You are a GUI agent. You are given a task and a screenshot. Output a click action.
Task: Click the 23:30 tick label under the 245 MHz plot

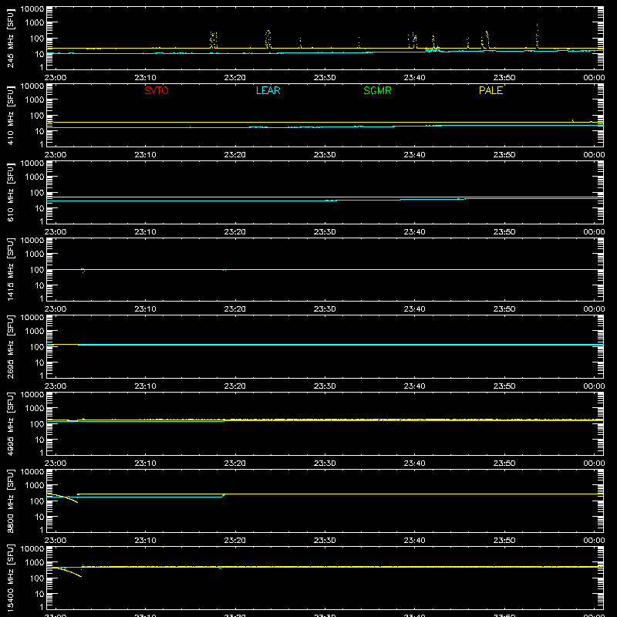coord(325,78)
